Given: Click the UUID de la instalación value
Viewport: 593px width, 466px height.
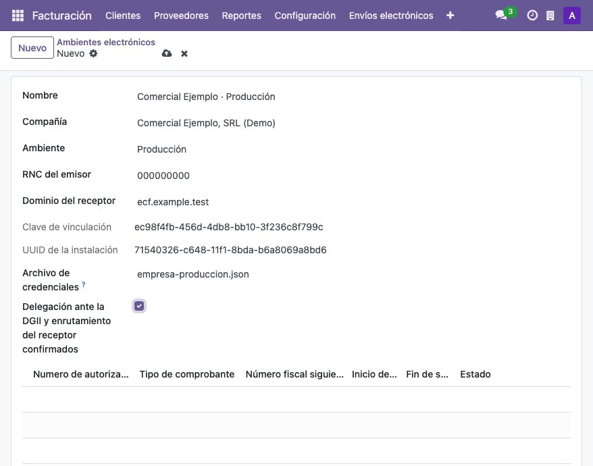Looking at the screenshot, I should coord(230,250).
